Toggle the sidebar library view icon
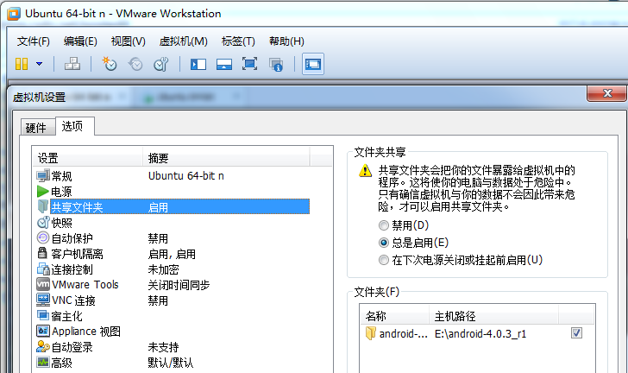 pyautogui.click(x=198, y=64)
